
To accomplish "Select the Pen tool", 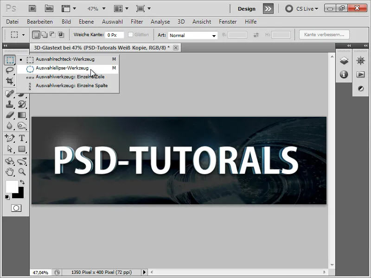I will 9,138.
